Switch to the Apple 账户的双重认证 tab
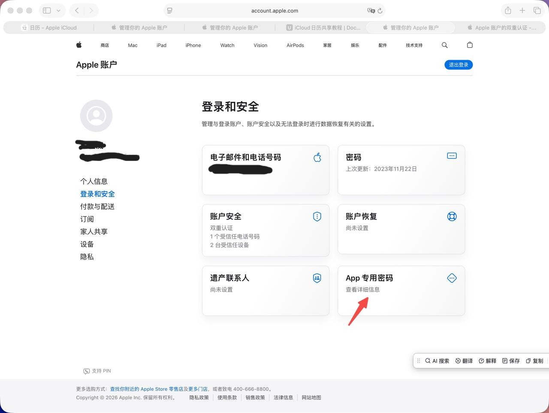Image resolution: width=549 pixels, height=413 pixels. coord(502,27)
